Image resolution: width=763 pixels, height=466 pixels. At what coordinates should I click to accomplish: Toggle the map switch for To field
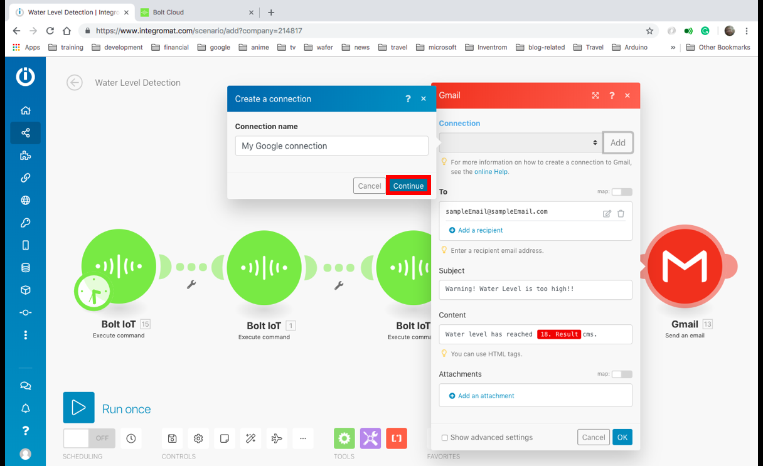point(621,192)
